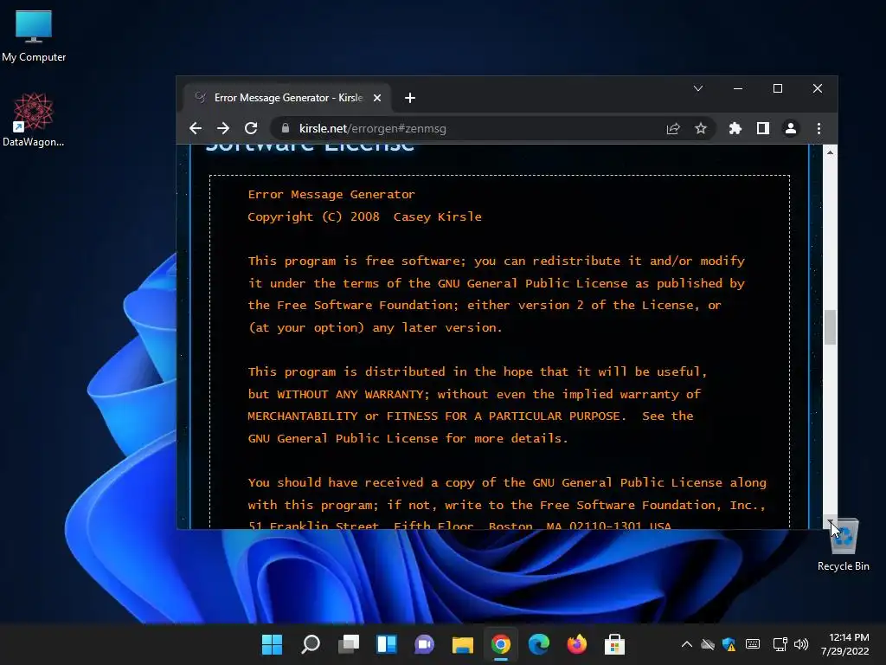Click the '(at your option) any later version.' line

tap(375, 327)
